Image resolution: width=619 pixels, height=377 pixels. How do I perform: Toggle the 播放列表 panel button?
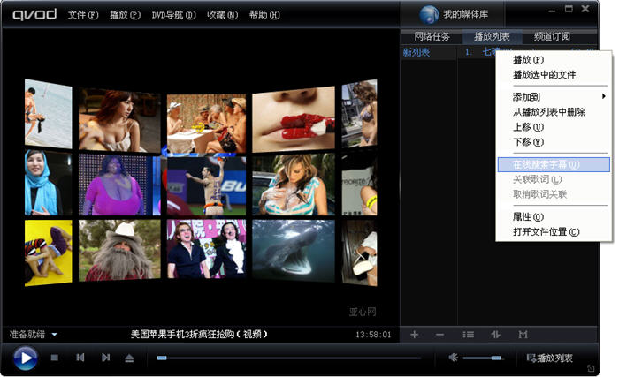tap(549, 358)
